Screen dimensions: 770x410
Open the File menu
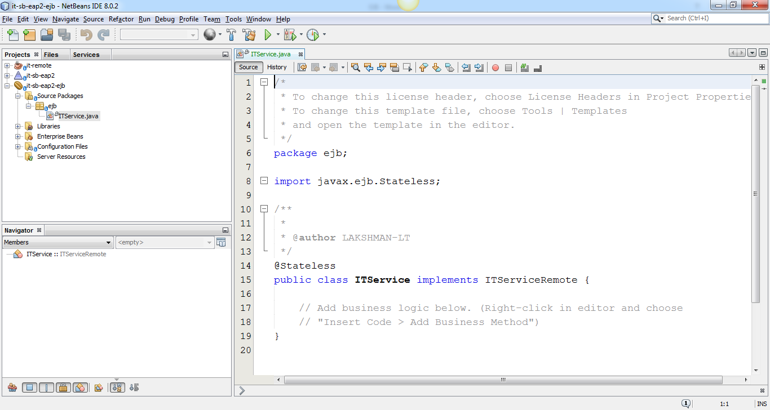[7, 19]
